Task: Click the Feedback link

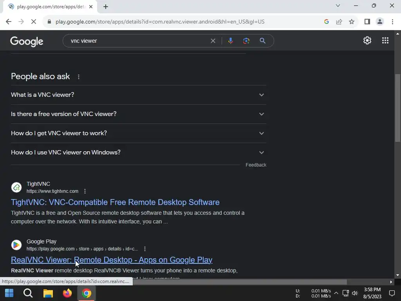Action: tap(256, 165)
